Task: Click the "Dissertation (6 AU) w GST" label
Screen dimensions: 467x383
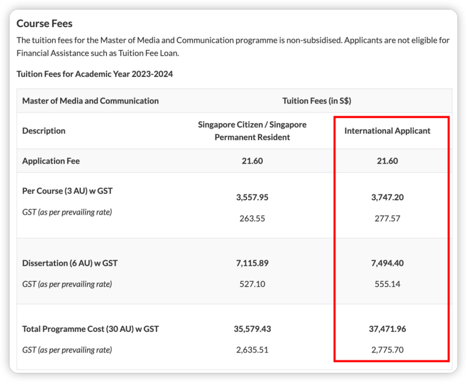Action: tap(70, 263)
